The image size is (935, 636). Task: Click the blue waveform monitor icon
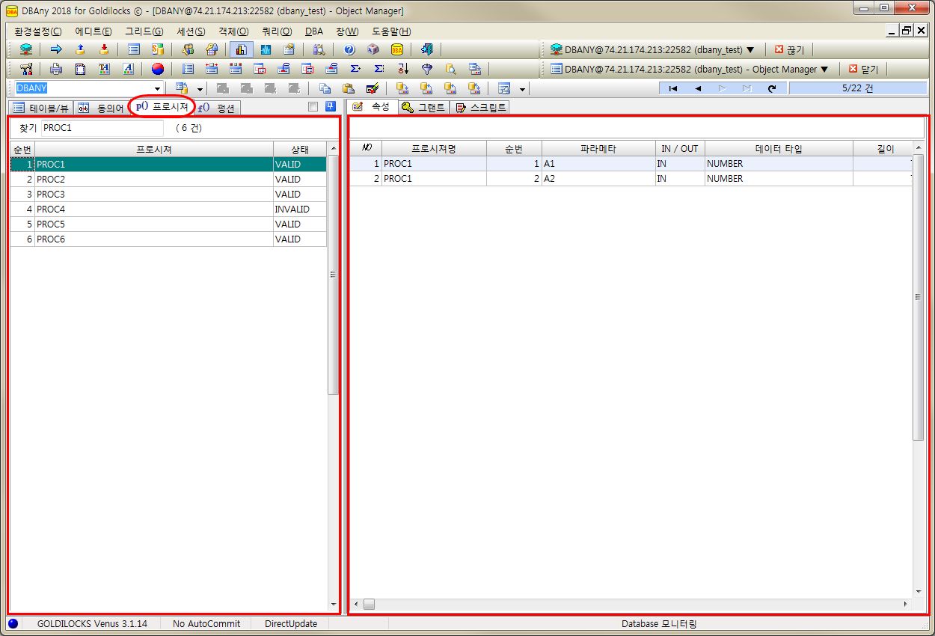coord(266,49)
